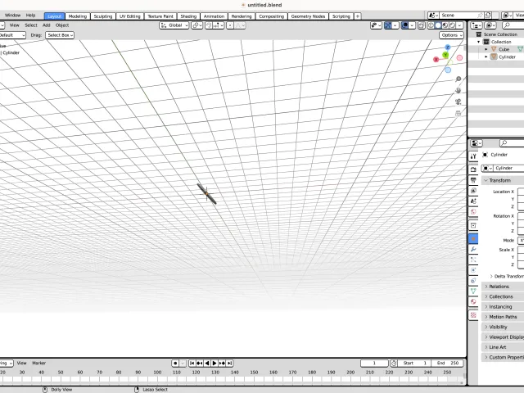Screen dimensions: 524x393
Task: Open the Object Constraints properties tab
Action: pos(473,281)
